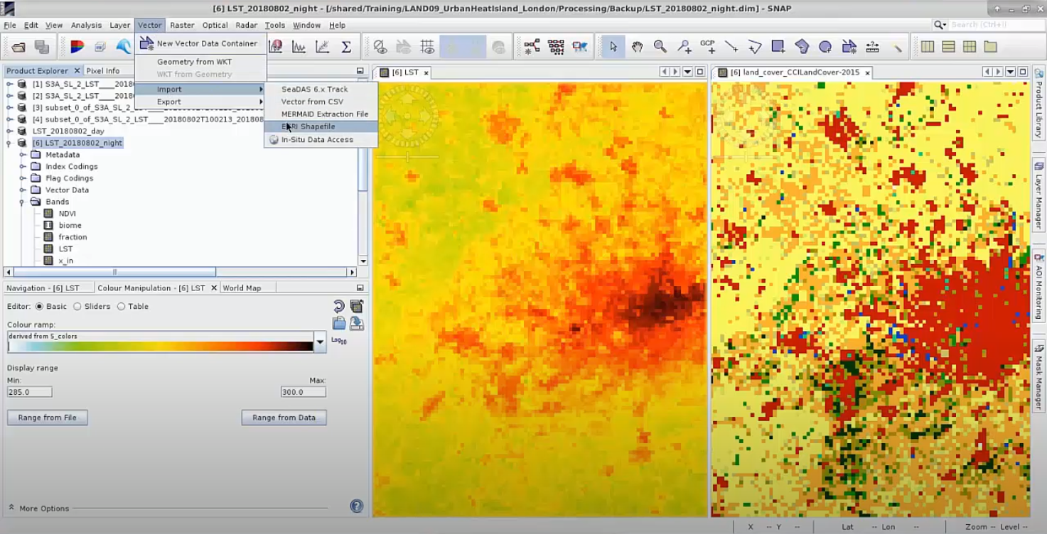This screenshot has width=1047, height=534.
Task: Open the Batch Processing icon
Action: tap(556, 47)
